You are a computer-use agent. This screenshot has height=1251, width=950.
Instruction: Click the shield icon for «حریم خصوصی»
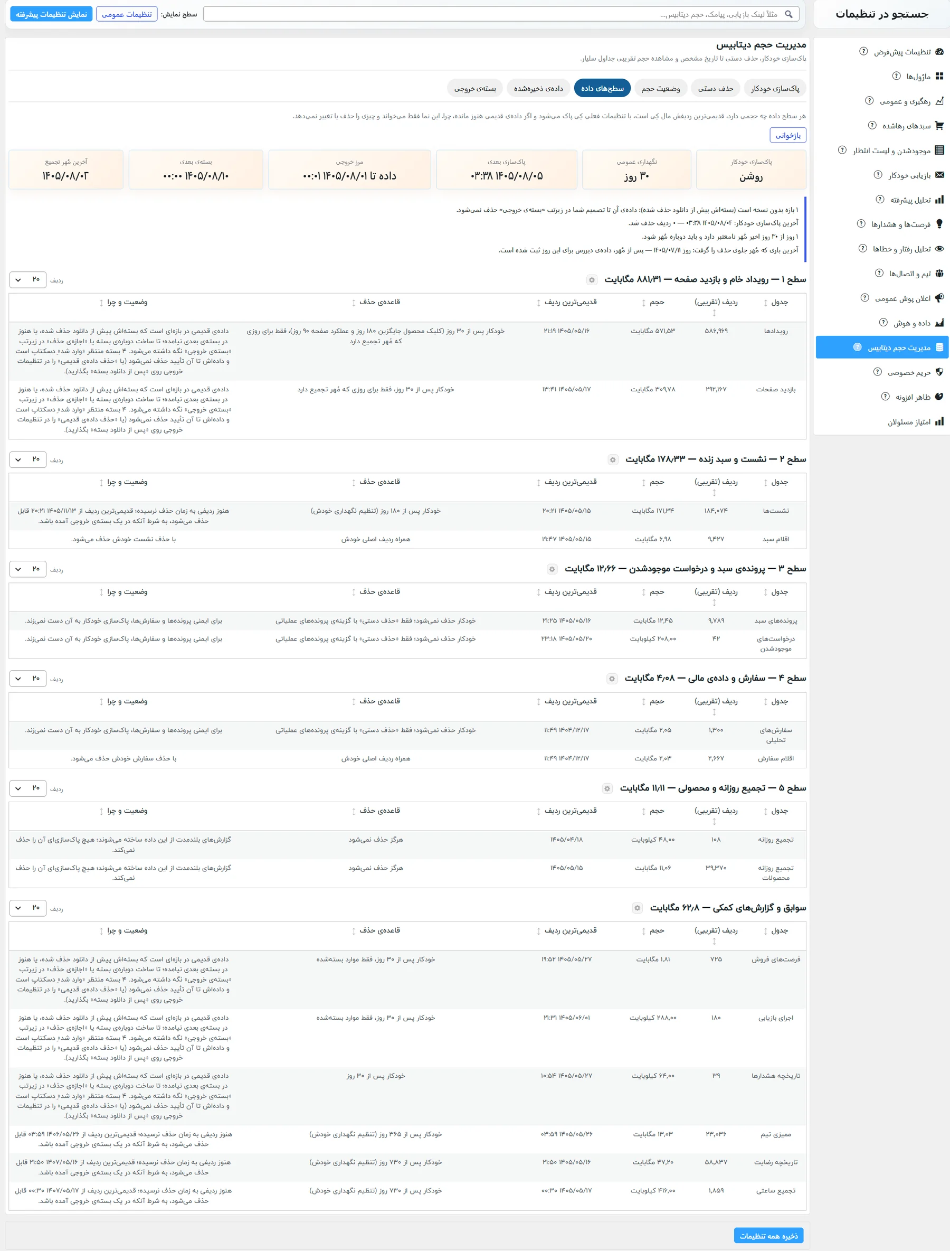939,372
